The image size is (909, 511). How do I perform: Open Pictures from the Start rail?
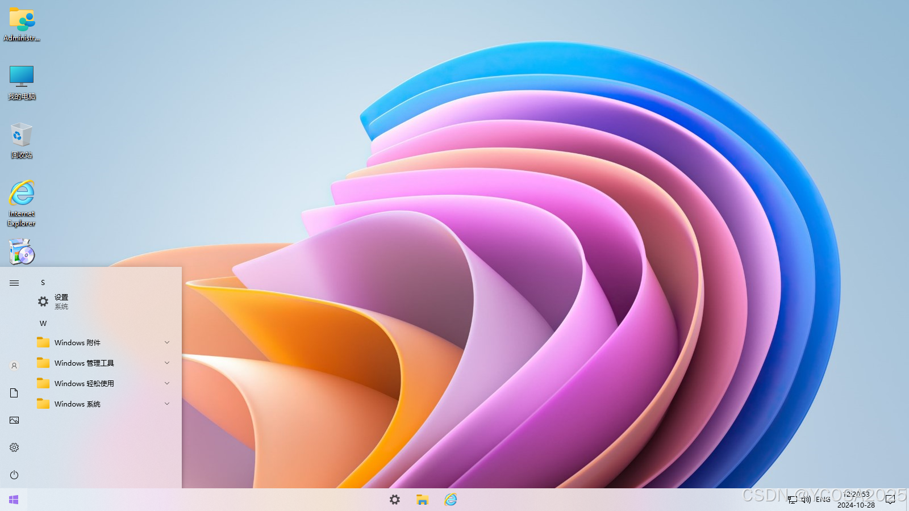(14, 420)
